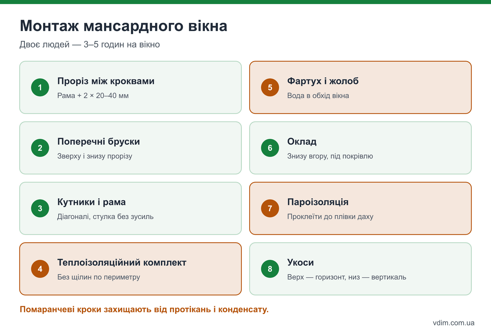
Task: Click the green step number 8 circle
Action: tap(270, 269)
